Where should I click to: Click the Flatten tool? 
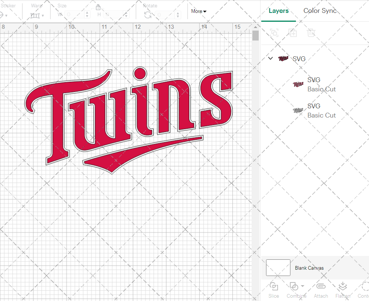[x=343, y=290]
